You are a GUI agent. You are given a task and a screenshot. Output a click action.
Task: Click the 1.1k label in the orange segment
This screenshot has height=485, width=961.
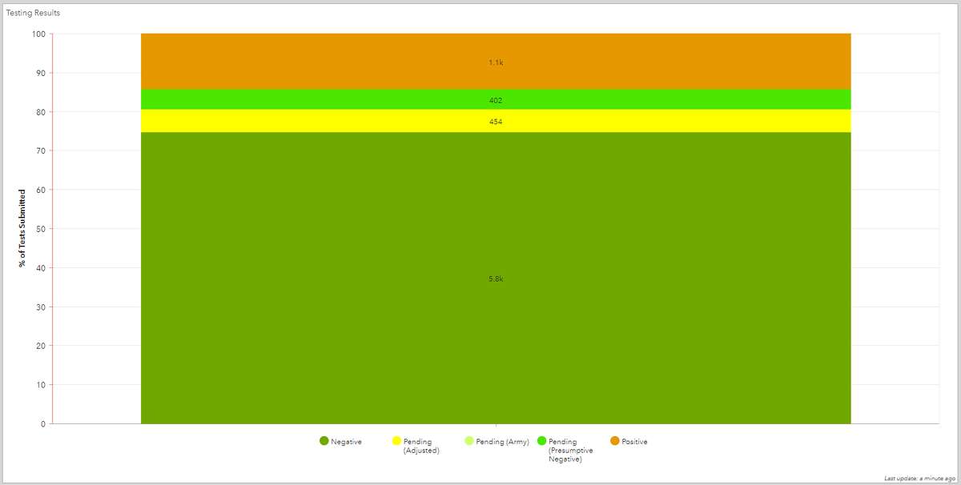[x=496, y=62]
